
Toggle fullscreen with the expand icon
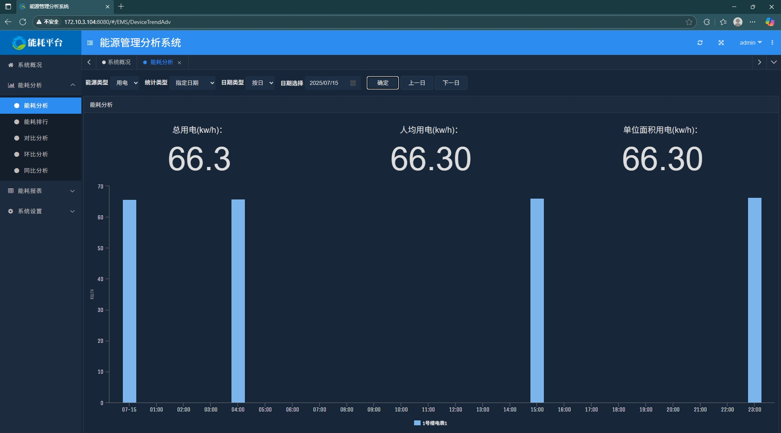[x=721, y=43]
